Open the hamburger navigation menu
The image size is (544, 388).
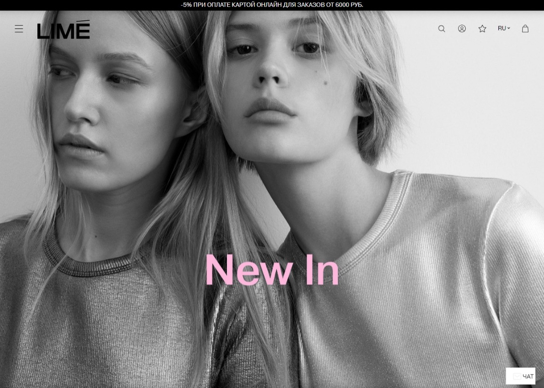coord(19,29)
